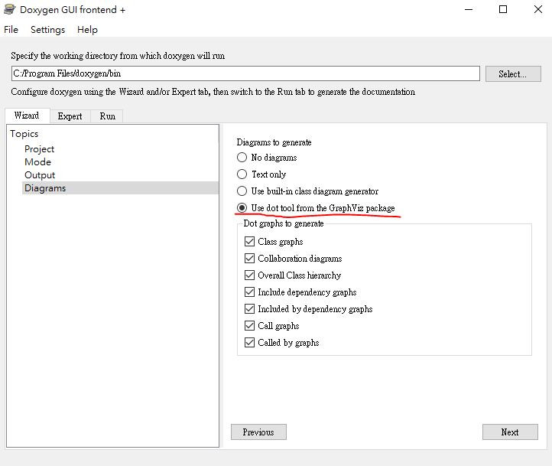Toggle the Call graphs checkbox
Image resolution: width=552 pixels, height=466 pixels.
[249, 326]
